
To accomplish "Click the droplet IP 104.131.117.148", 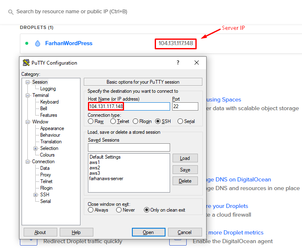I will (x=175, y=43).
